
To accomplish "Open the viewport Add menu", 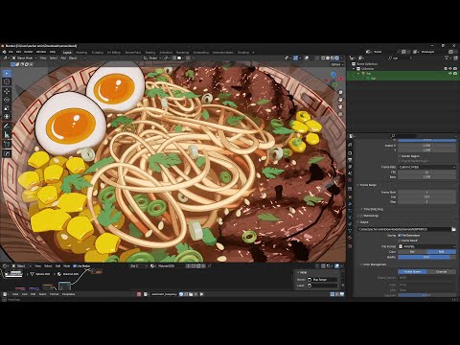I will (x=63, y=58).
